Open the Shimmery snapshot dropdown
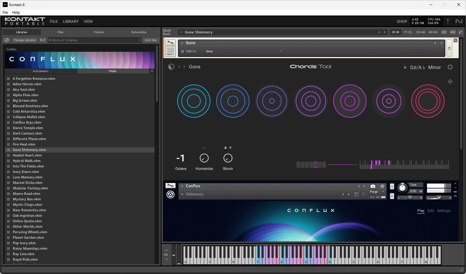Viewport: 466px width, 274px height. 182,194
